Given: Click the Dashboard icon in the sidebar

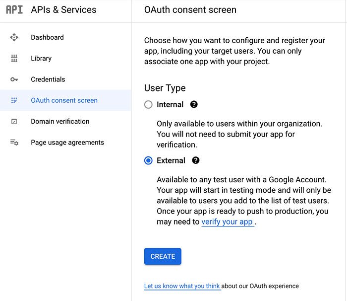Looking at the screenshot, I should 14,37.
